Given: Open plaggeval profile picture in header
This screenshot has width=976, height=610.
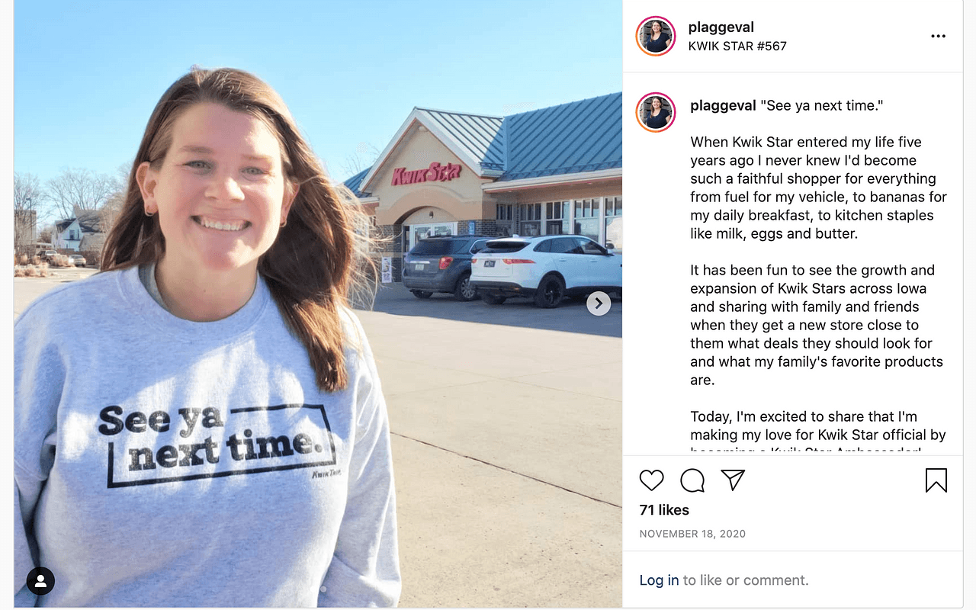Looking at the screenshot, I should 656,36.
